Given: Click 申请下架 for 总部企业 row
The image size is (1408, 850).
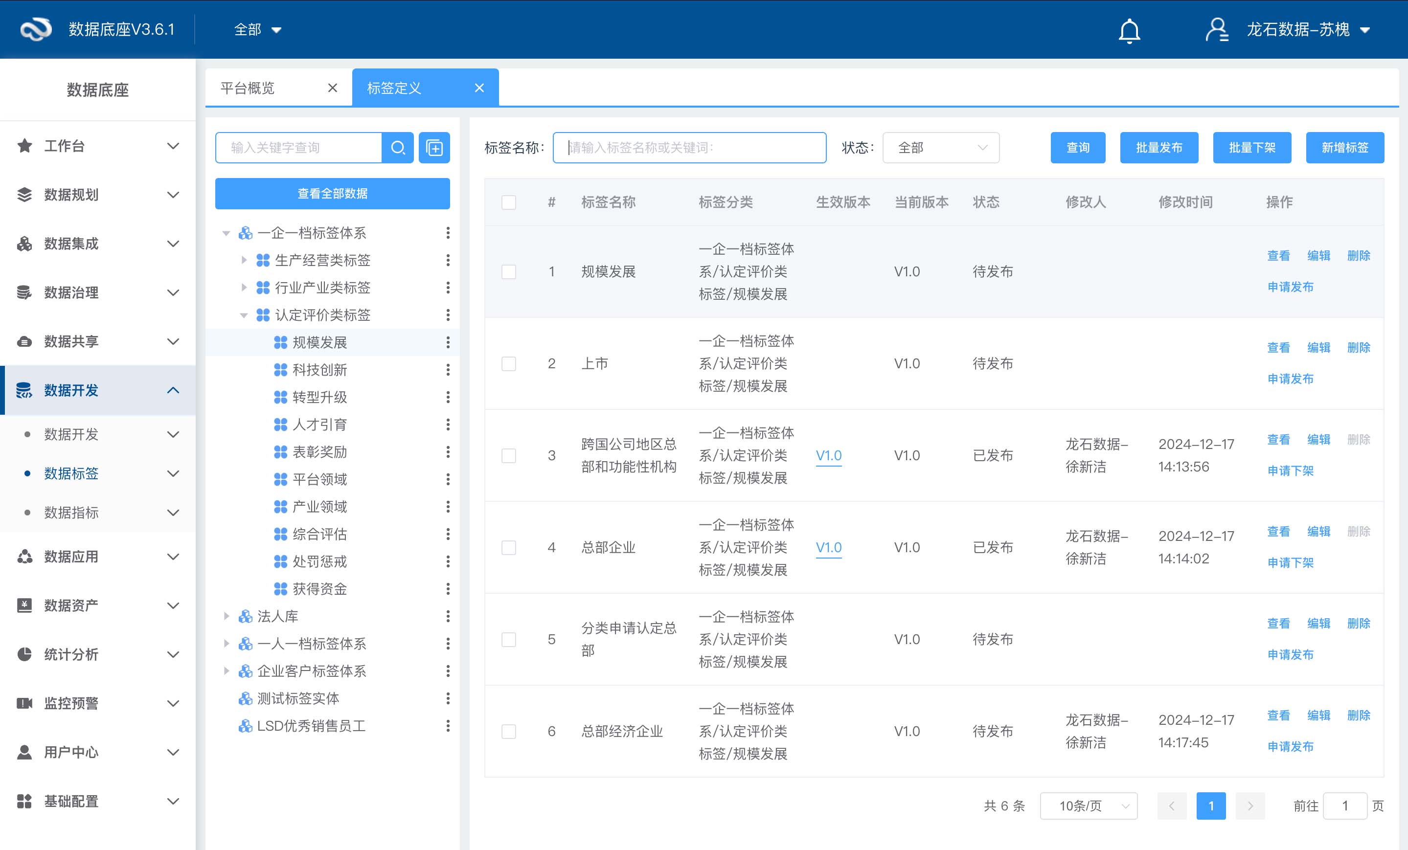Looking at the screenshot, I should coord(1290,562).
